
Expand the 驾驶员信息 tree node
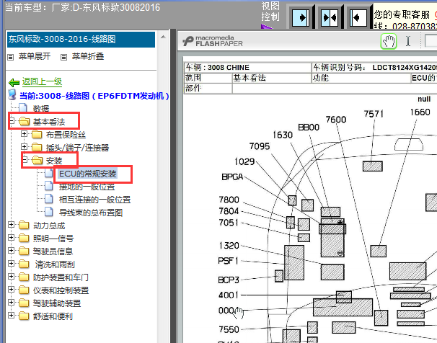11,250
